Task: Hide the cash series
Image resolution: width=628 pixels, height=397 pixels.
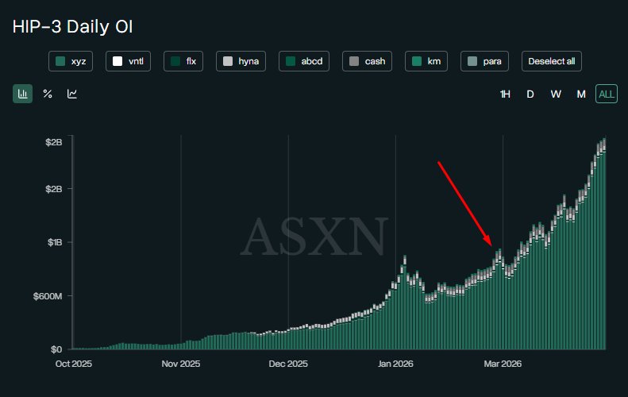Action: tap(368, 61)
